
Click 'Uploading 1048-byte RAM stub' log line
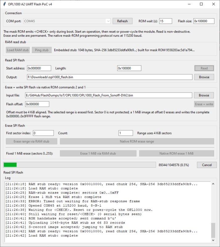[65, 223]
